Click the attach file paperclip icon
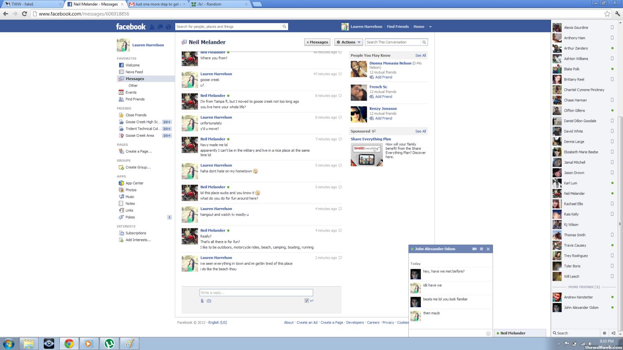The height and width of the screenshot is (350, 623). click(202, 301)
